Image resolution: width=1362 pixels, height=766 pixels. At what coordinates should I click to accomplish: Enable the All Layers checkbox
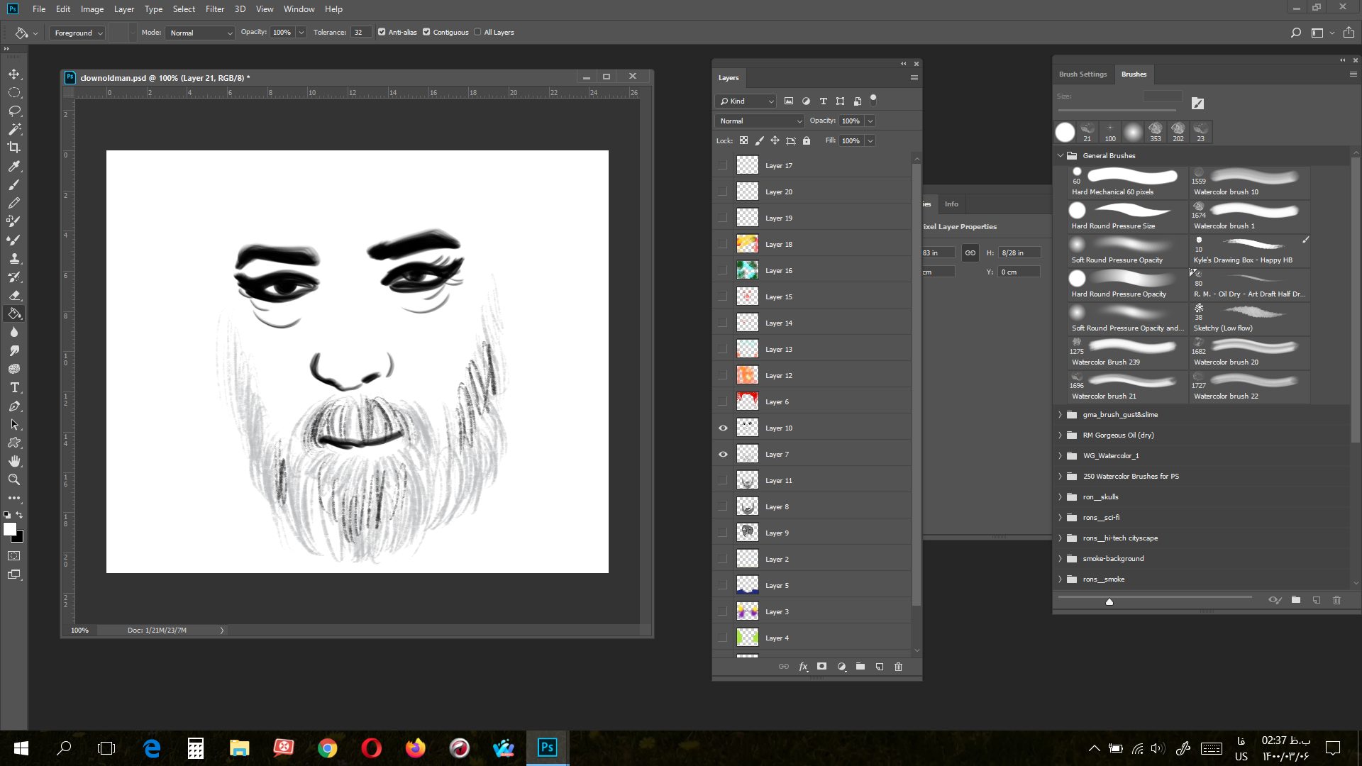(x=477, y=32)
